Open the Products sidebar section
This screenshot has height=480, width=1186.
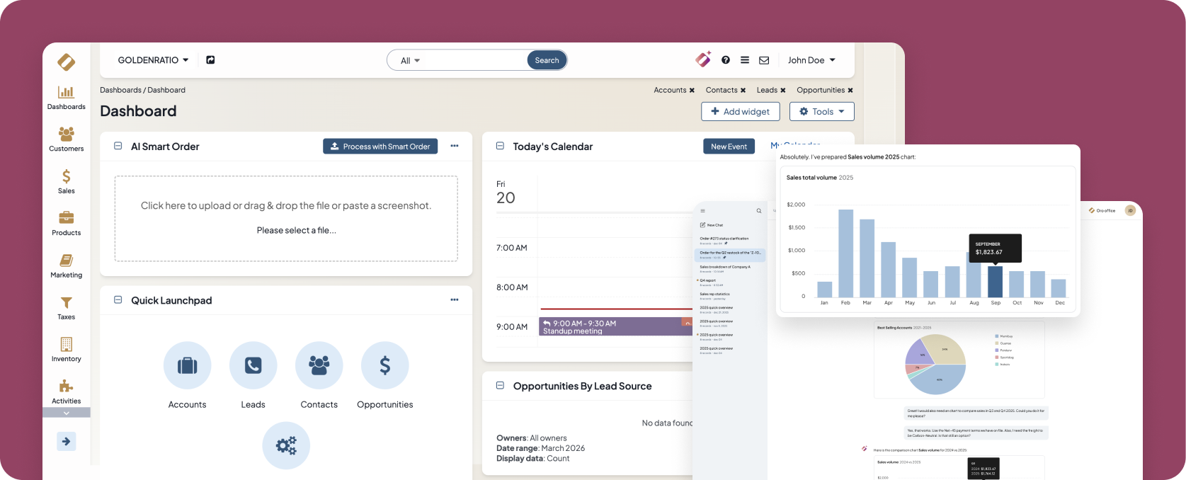pos(67,223)
